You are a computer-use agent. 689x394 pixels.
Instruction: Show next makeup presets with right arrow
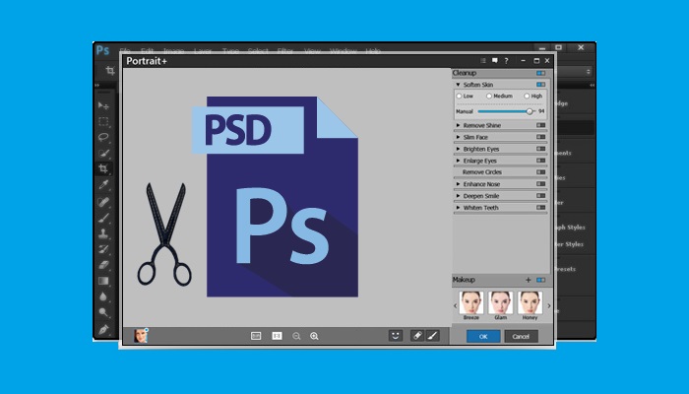(x=548, y=305)
